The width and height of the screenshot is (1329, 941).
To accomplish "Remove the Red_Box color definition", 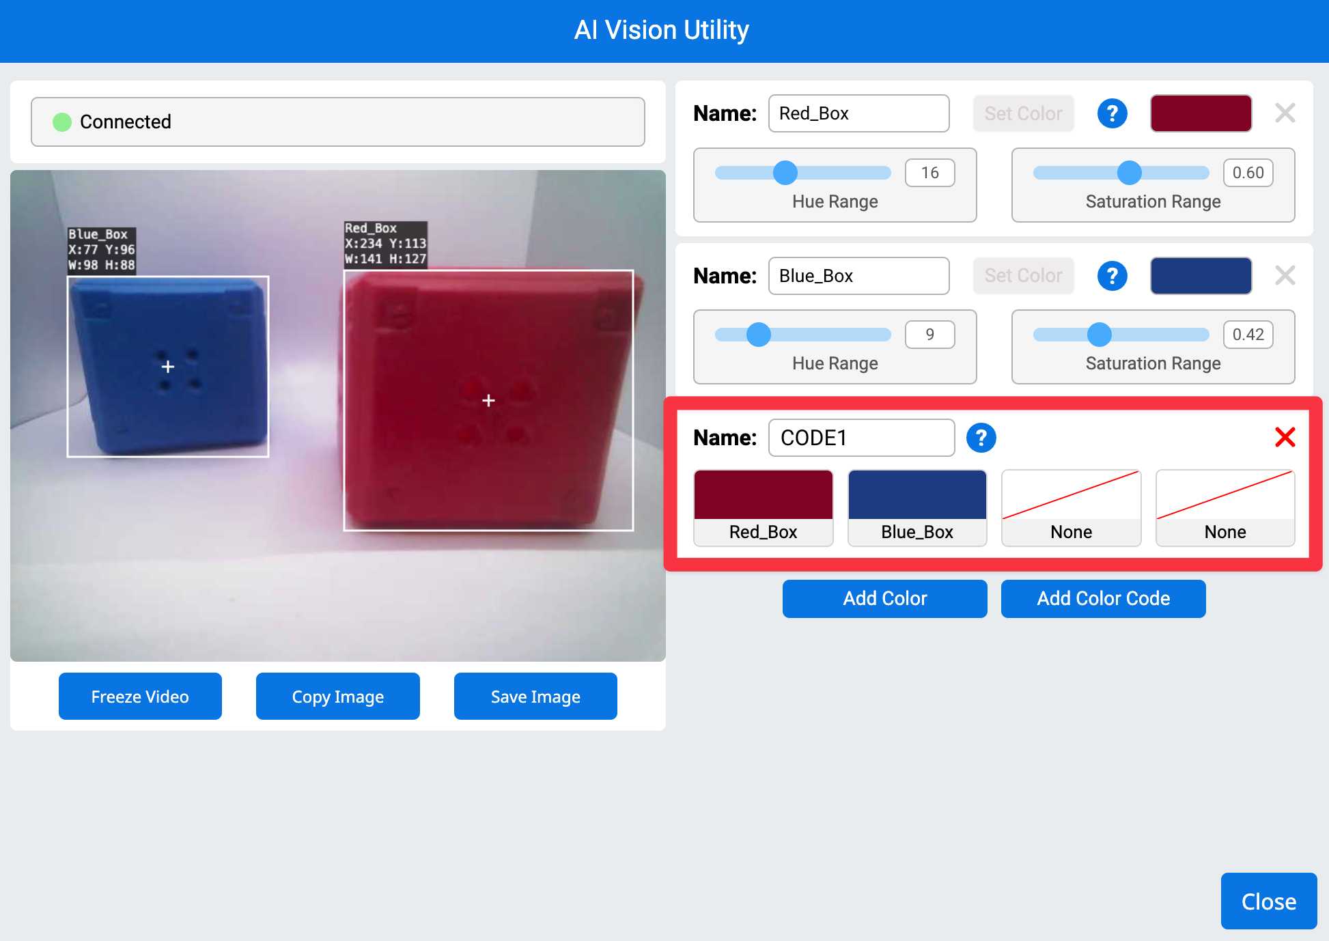I will tap(1285, 113).
